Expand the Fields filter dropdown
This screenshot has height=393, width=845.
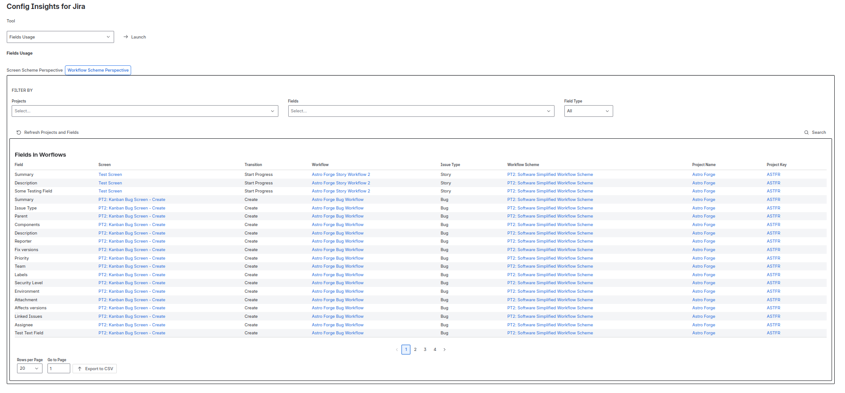pyautogui.click(x=421, y=111)
